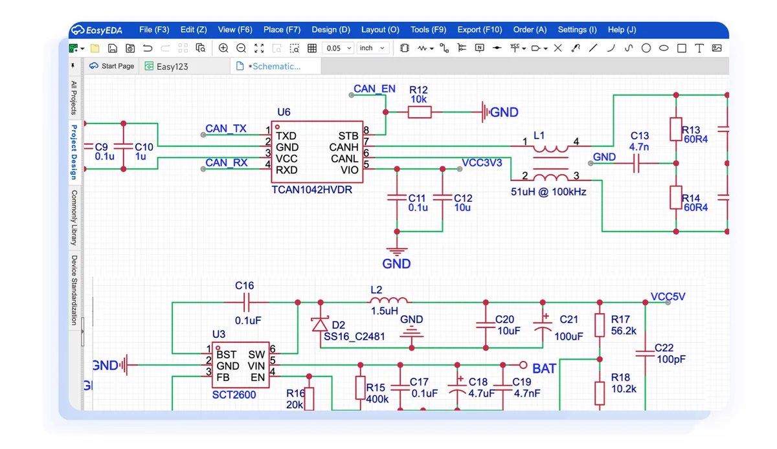
Task: Open the File menu
Action: [x=154, y=30]
